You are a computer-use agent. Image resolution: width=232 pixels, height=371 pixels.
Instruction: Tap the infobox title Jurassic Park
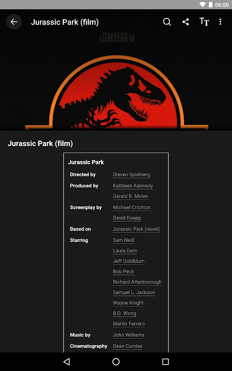pos(86,162)
